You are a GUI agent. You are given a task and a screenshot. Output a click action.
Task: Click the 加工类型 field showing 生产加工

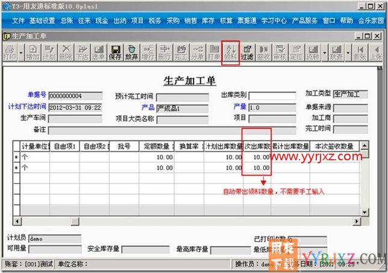[x=351, y=94]
